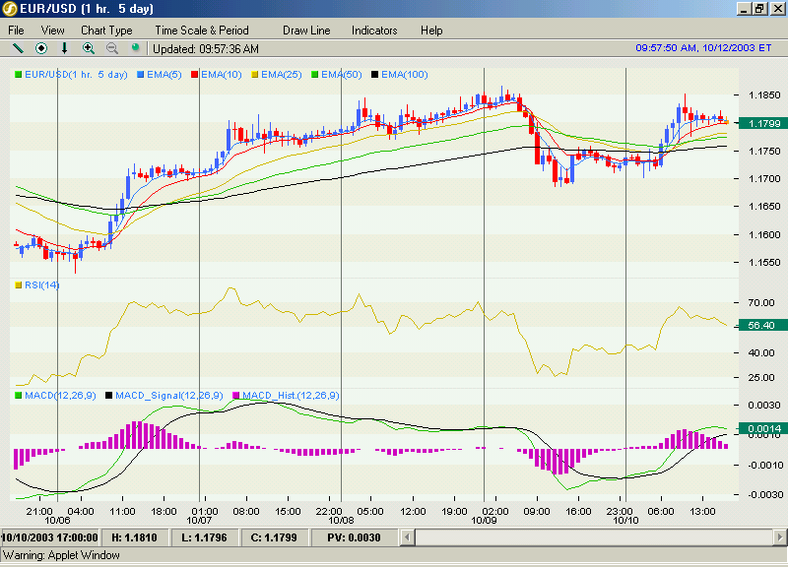Click the RSI value tag 56.40
The width and height of the screenshot is (788, 567).
point(763,326)
